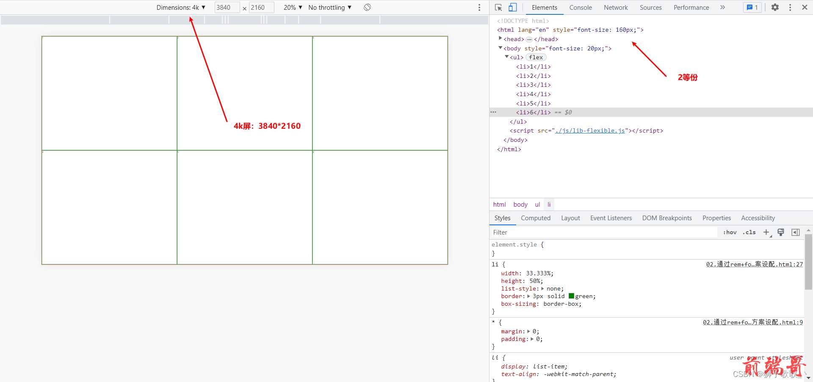Open the No throttling dropdown
Viewport: 813px width, 382px height.
330,7
